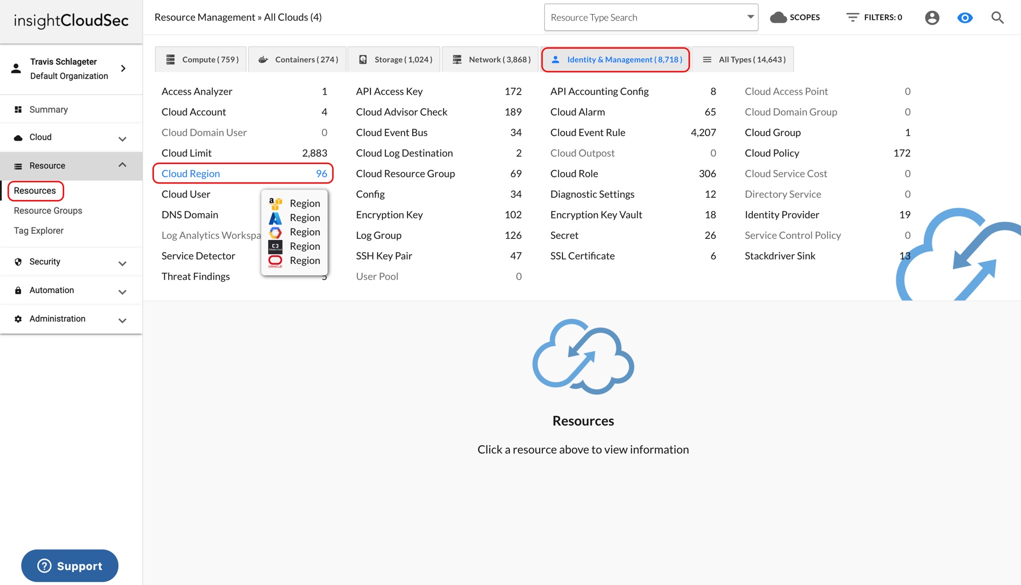The width and height of the screenshot is (1021, 585).
Task: Toggle the blue eye visibility icon
Action: [965, 18]
